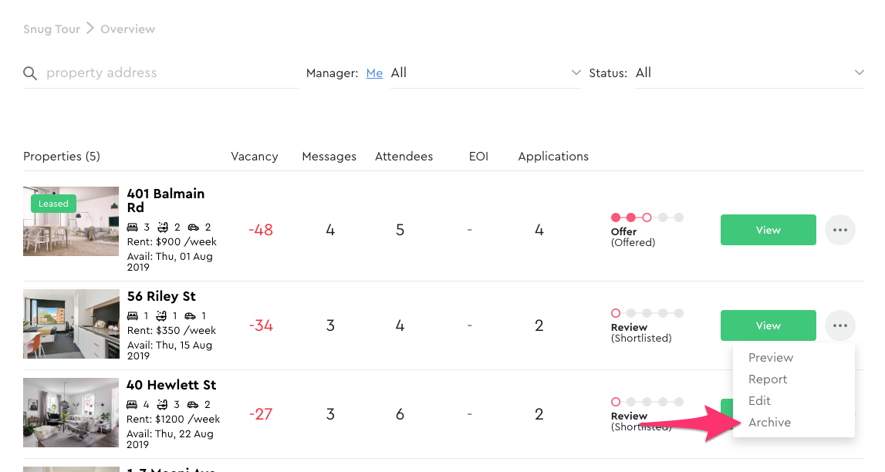Click bedroom icon of 401 Balmain Rd
This screenshot has height=472, width=885.
pos(133,228)
